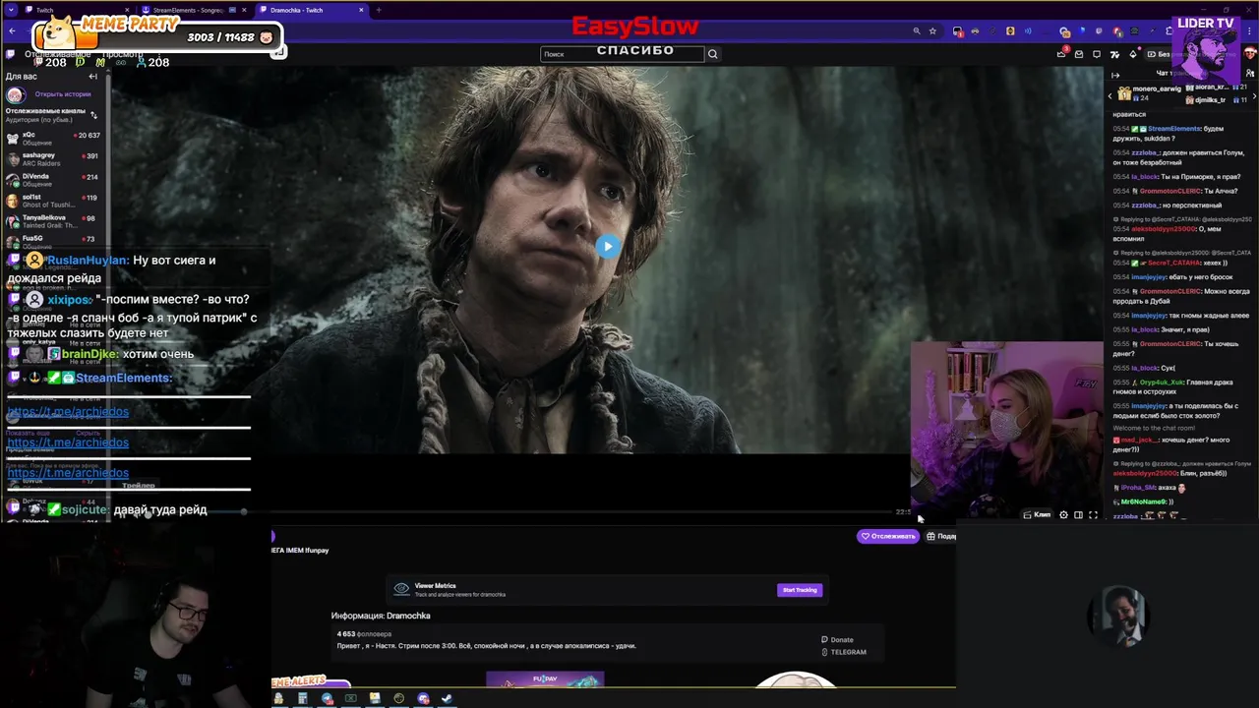Play the video with center play button
Image resolution: width=1259 pixels, height=708 pixels.
coord(608,246)
